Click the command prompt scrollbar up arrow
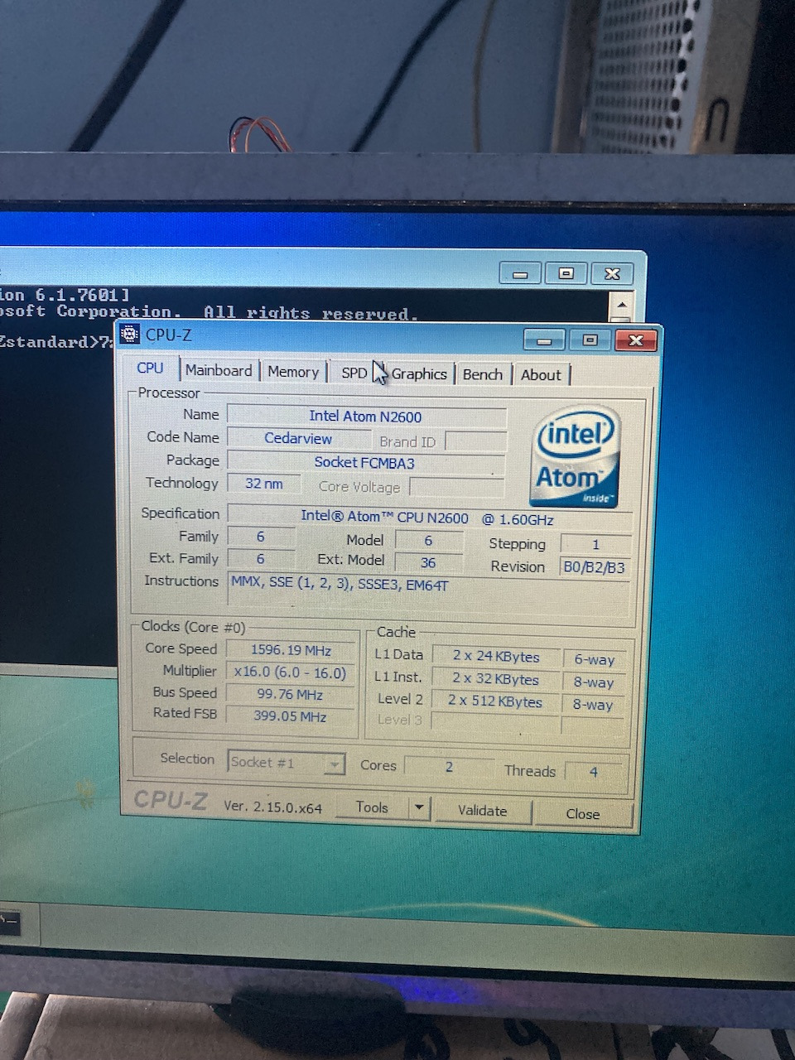795x1060 pixels. click(x=620, y=306)
